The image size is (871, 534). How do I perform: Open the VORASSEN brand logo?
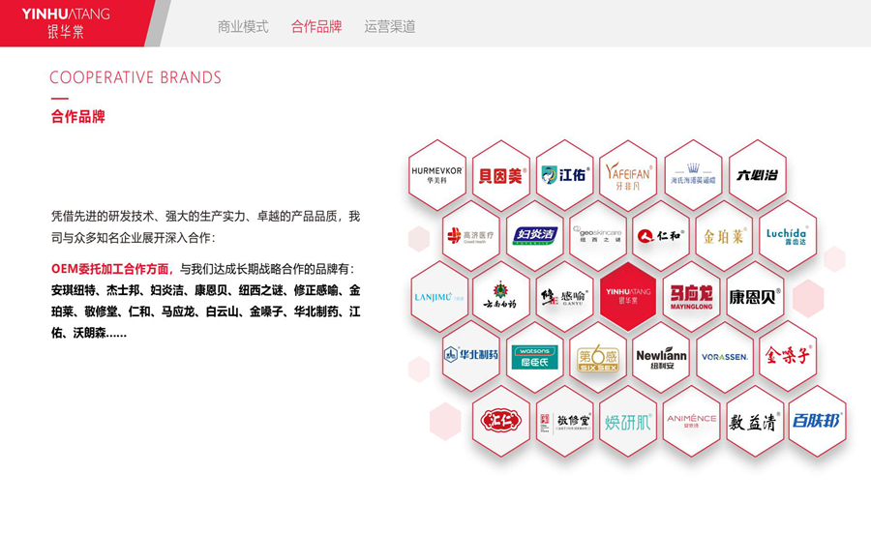[x=724, y=357]
